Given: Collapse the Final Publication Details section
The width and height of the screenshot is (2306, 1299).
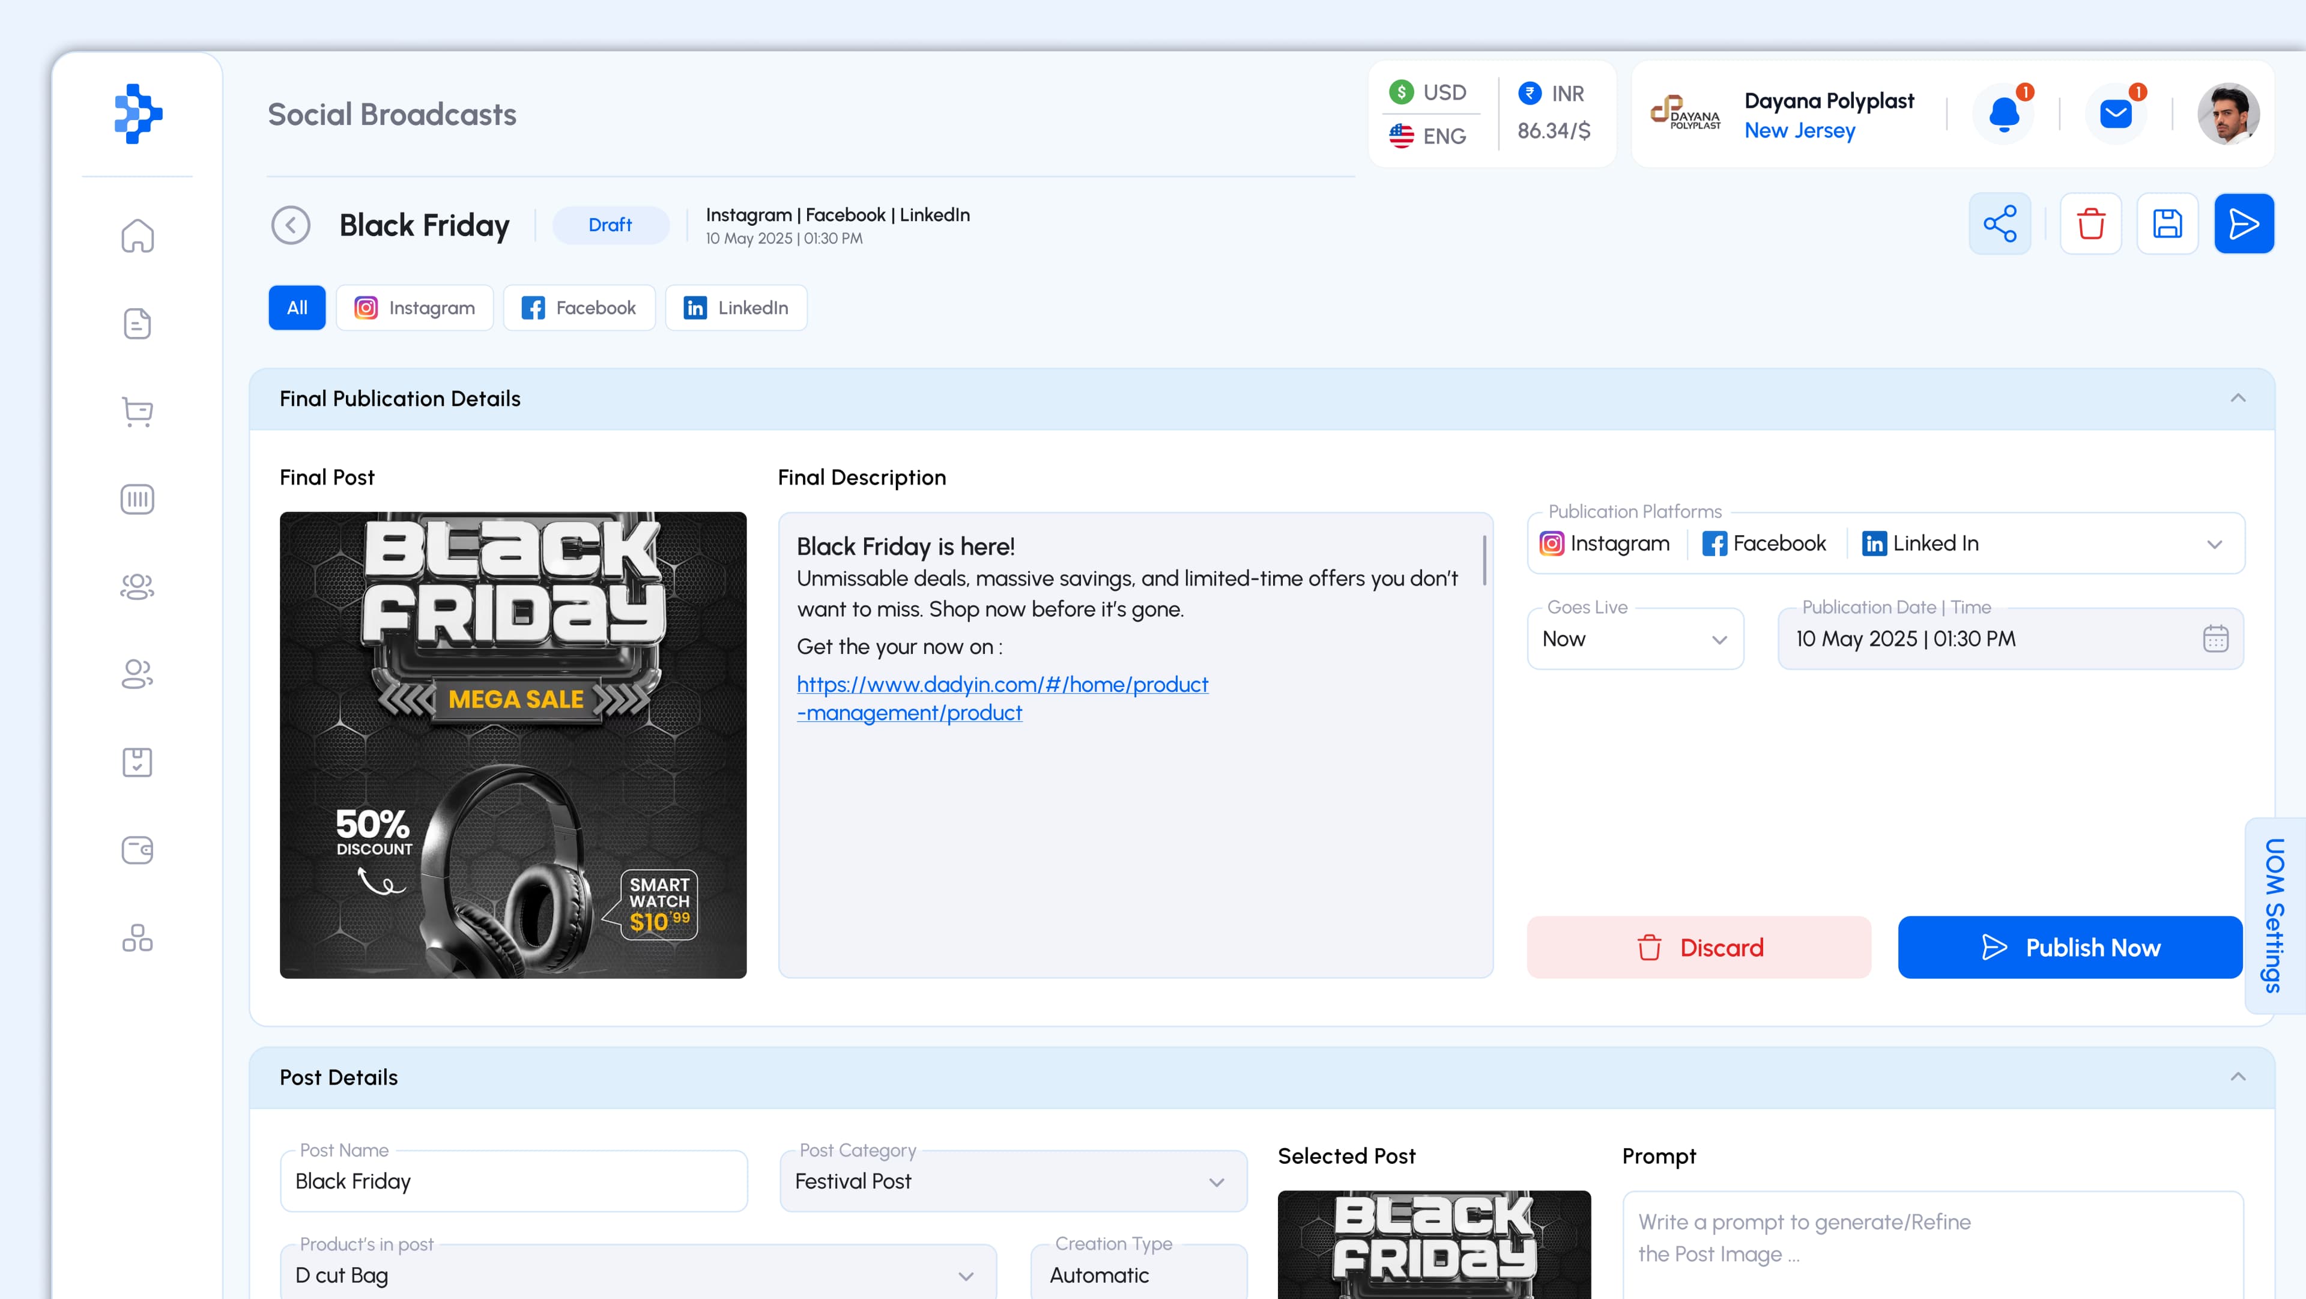Looking at the screenshot, I should click(2238, 398).
